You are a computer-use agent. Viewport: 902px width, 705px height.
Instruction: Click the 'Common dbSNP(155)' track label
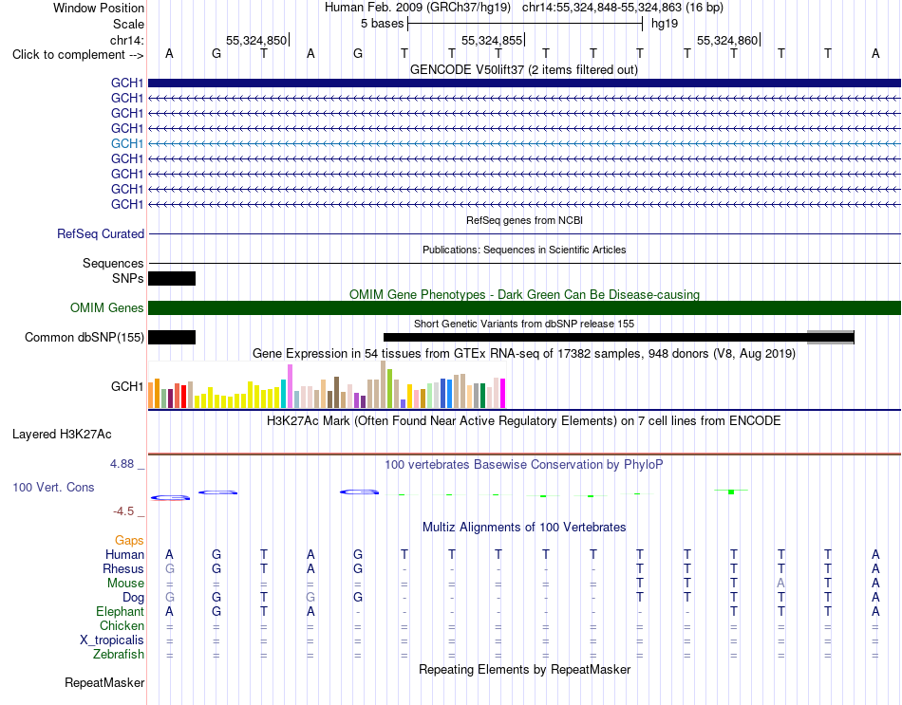pyautogui.click(x=84, y=338)
